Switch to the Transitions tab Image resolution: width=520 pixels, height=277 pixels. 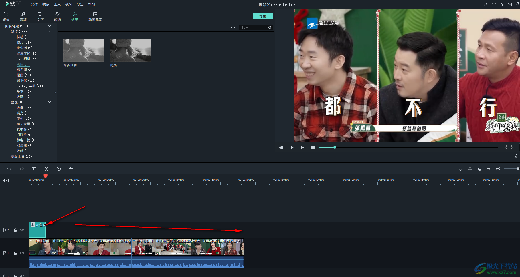[58, 17]
